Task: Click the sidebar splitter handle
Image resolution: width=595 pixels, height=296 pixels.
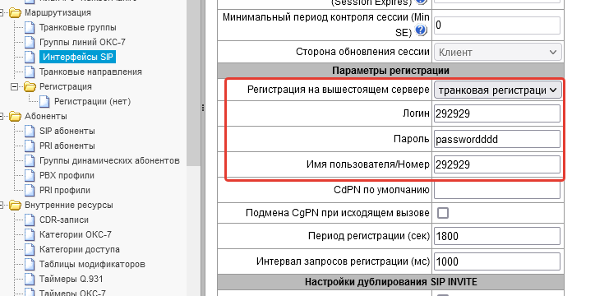Action: pyautogui.click(x=203, y=109)
